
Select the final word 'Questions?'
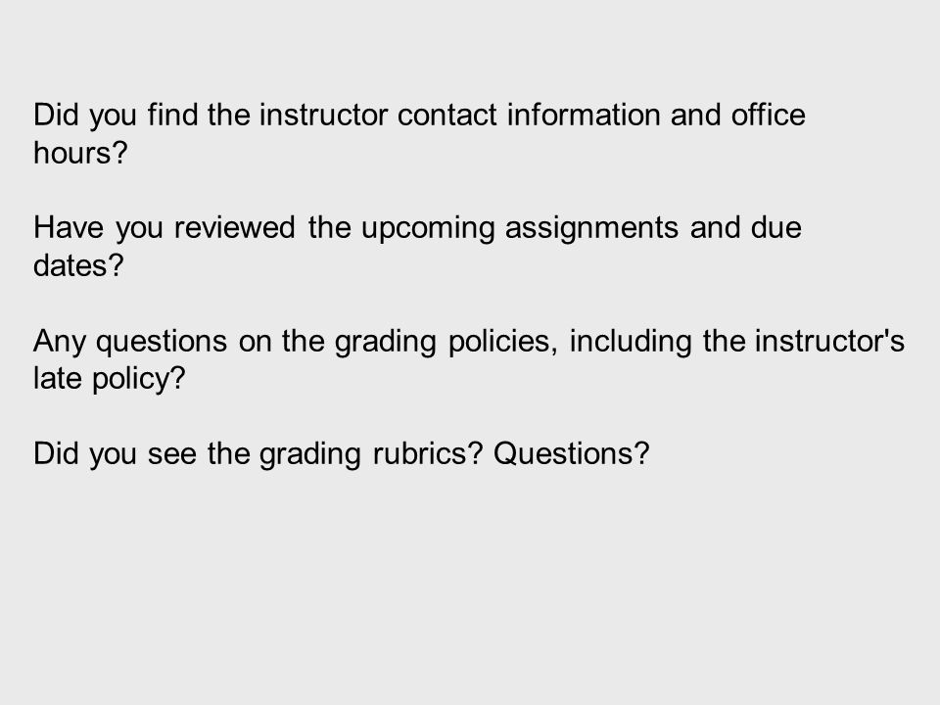pyautogui.click(x=571, y=453)
